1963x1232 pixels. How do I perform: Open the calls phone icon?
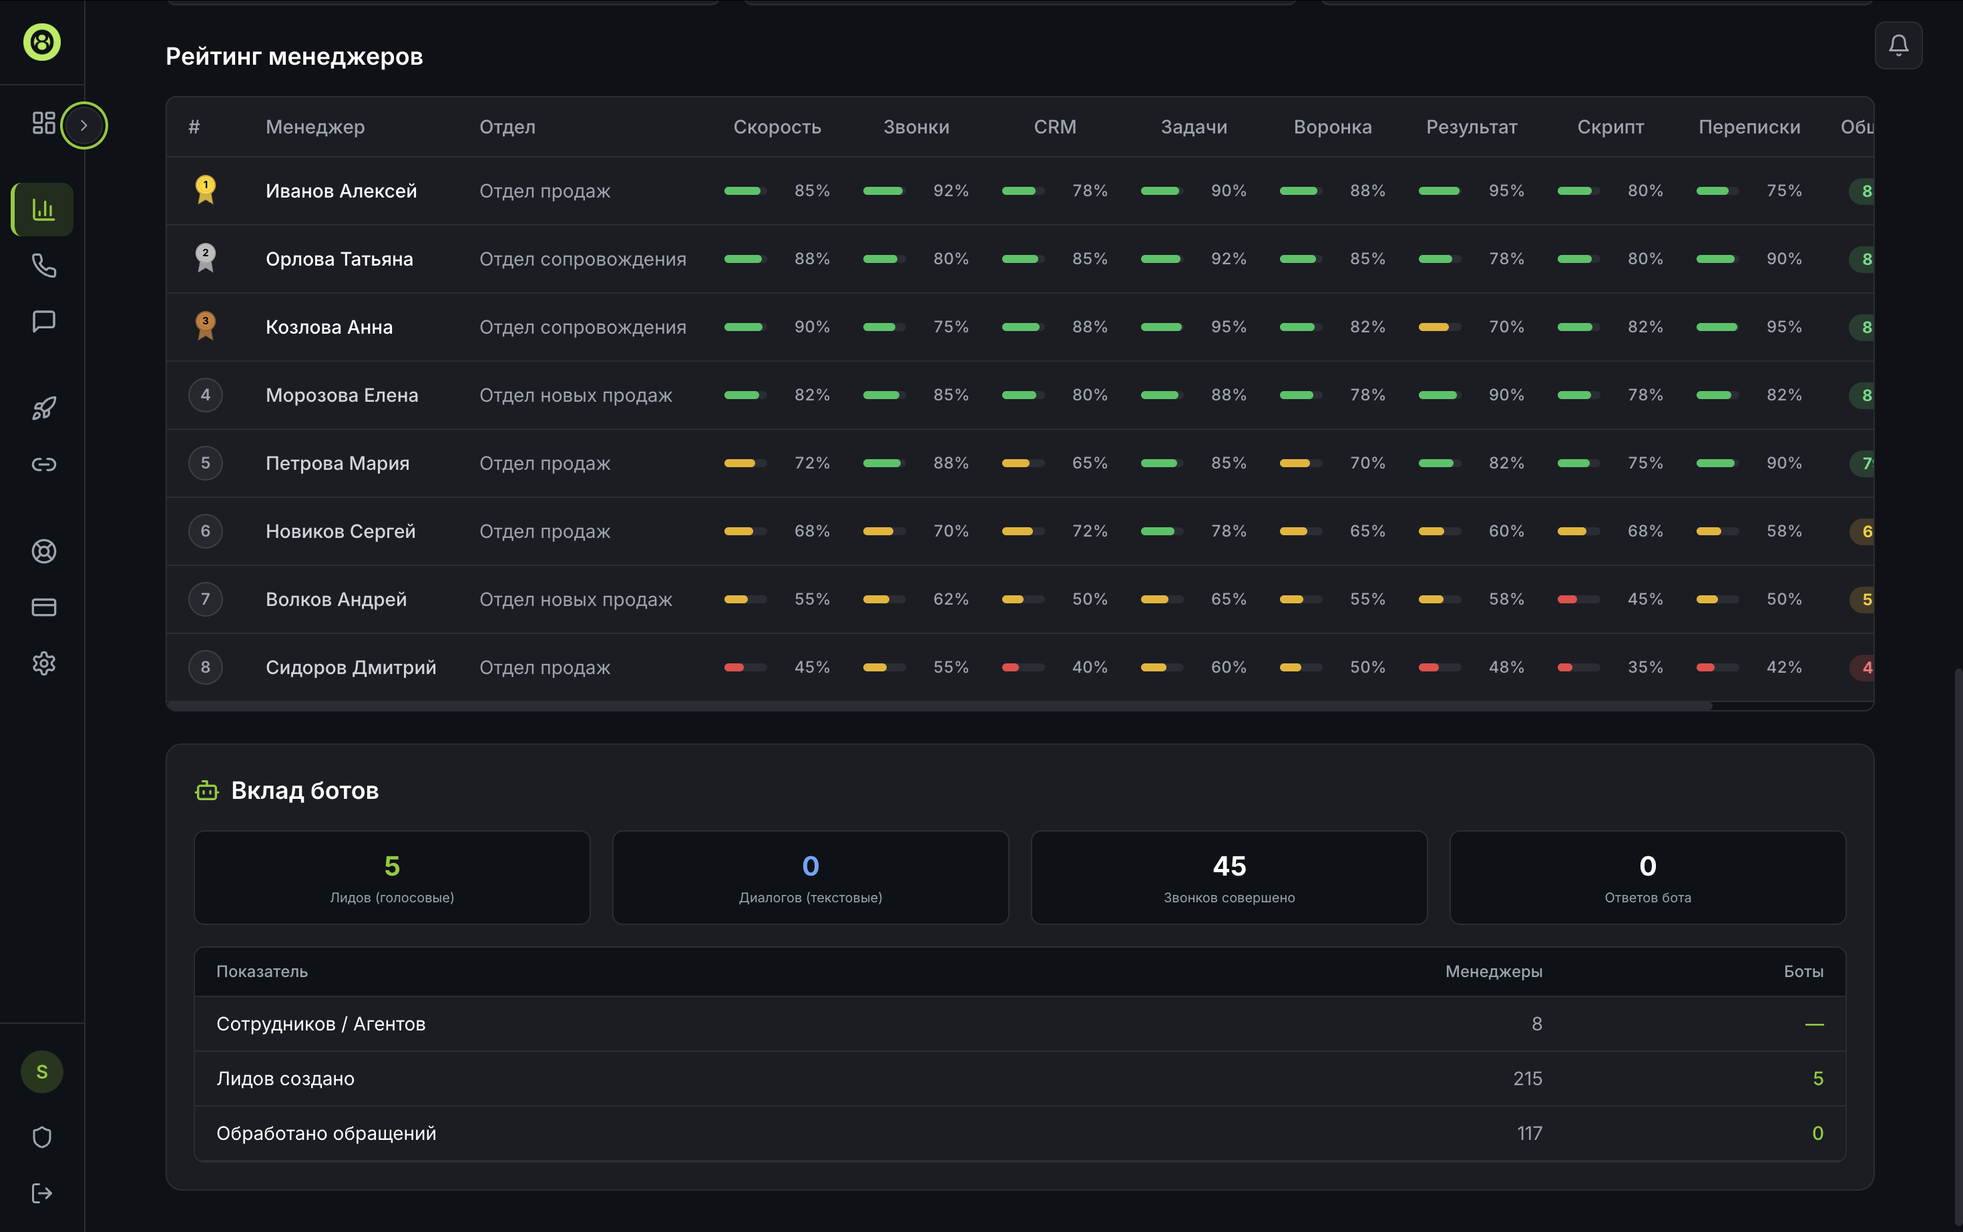[x=43, y=266]
